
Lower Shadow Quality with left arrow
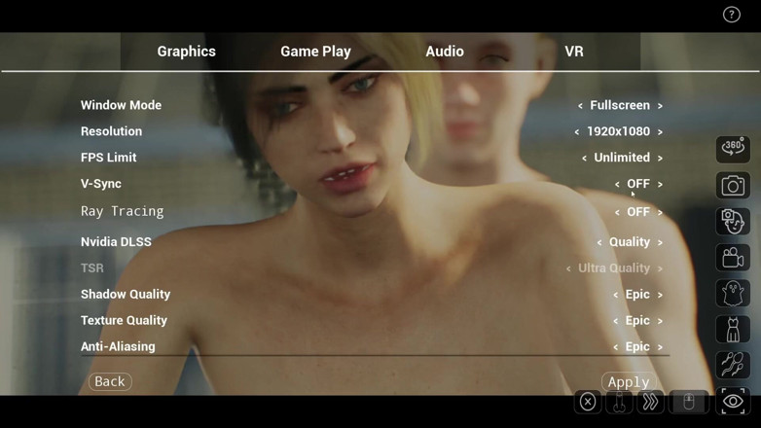click(615, 295)
